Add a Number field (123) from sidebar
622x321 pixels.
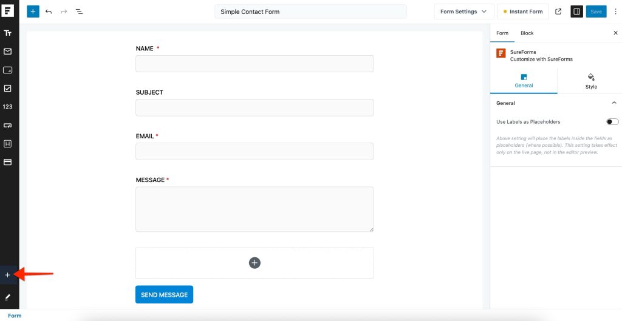point(7,107)
